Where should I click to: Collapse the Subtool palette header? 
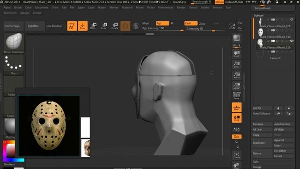259,15
